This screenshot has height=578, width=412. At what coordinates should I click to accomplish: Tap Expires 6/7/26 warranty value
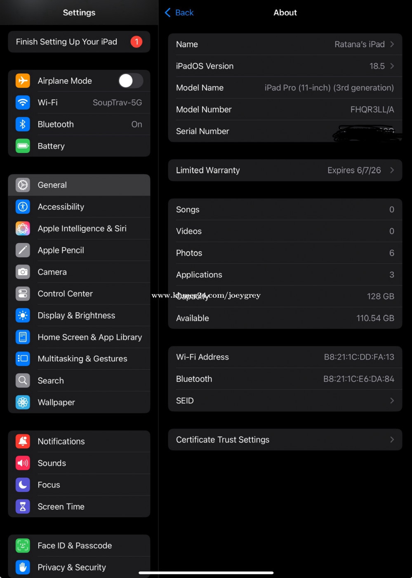click(354, 170)
